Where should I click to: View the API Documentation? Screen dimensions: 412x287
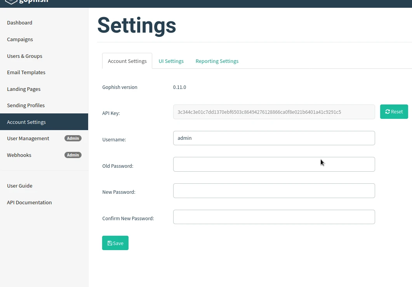29,202
